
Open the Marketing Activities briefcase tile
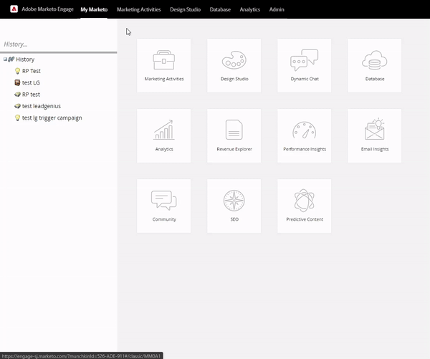click(x=163, y=65)
